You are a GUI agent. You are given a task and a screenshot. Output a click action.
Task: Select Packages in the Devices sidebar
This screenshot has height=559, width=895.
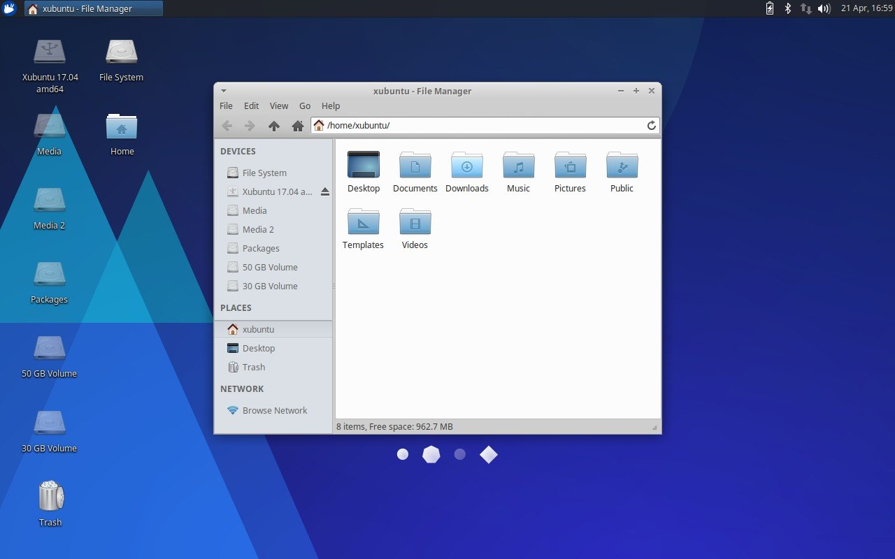point(273,248)
